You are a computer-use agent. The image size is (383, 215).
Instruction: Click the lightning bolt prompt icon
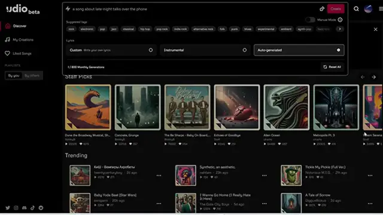pos(68,9)
